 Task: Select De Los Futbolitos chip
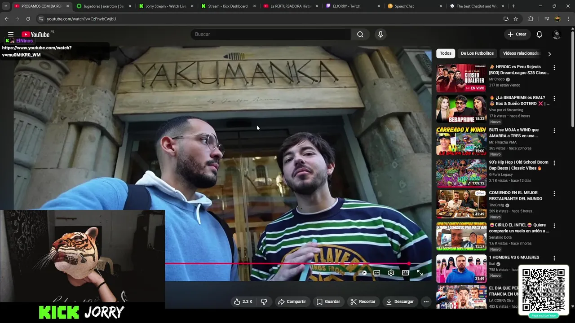(477, 53)
